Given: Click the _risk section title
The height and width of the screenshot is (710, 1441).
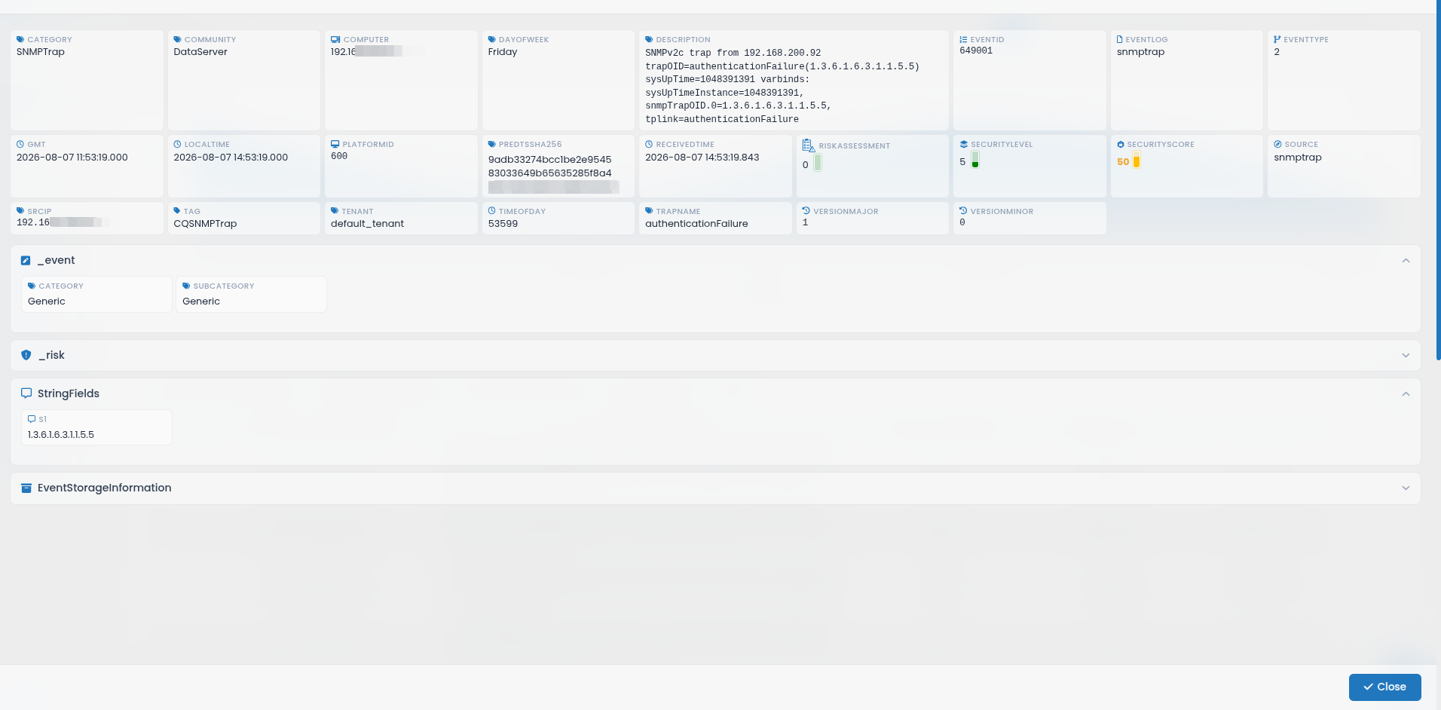Looking at the screenshot, I should tap(52, 356).
